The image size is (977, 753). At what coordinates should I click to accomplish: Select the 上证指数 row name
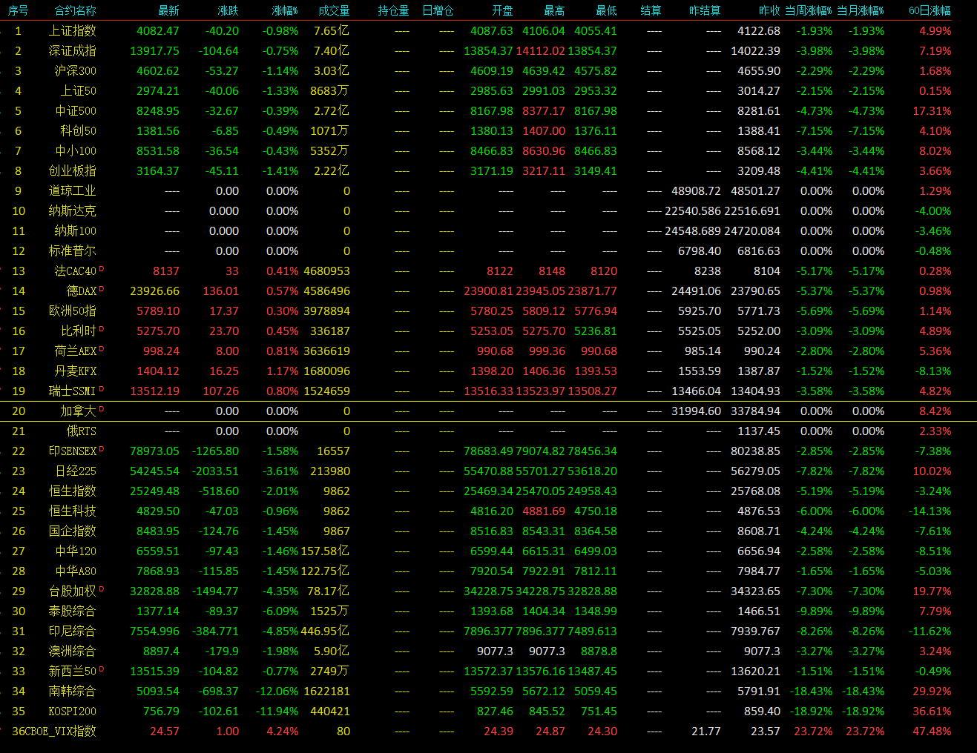pyautogui.click(x=73, y=31)
